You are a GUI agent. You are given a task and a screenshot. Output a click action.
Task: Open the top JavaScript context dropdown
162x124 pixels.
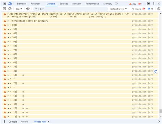(x=19, y=9)
